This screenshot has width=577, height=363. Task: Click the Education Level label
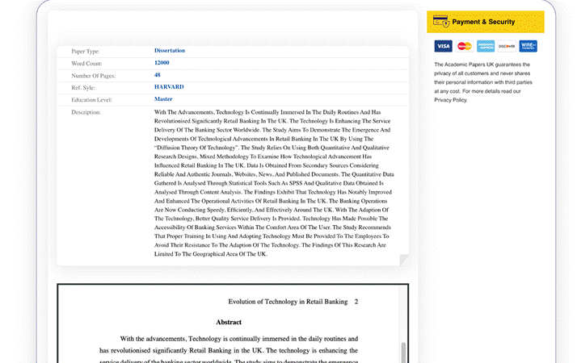pyautogui.click(x=91, y=100)
